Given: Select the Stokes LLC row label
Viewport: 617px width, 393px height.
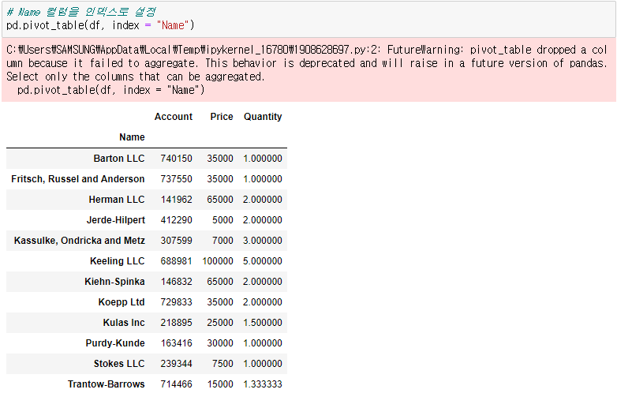Looking at the screenshot, I should coord(119,364).
